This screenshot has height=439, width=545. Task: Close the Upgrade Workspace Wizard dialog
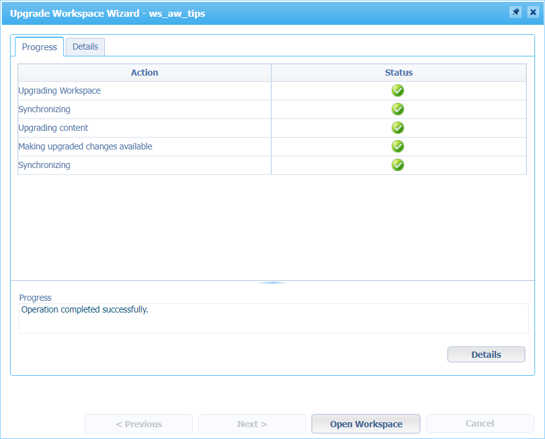[x=533, y=12]
